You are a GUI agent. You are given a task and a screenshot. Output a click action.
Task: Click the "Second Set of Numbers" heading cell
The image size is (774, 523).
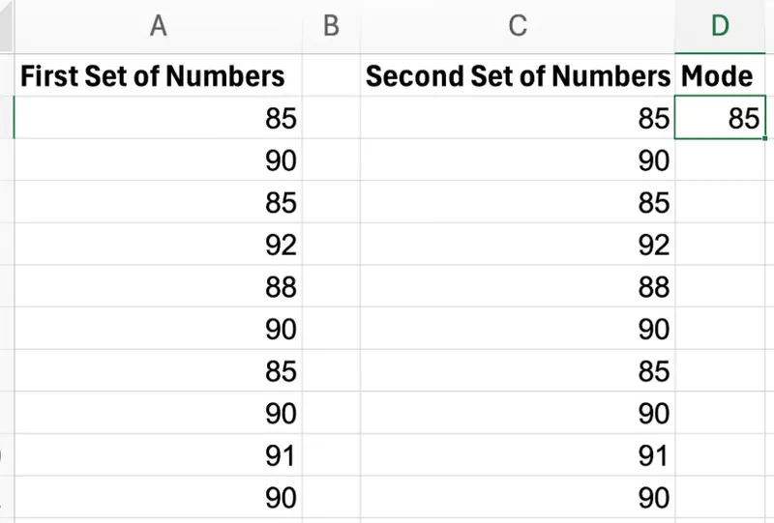pyautogui.click(x=518, y=76)
